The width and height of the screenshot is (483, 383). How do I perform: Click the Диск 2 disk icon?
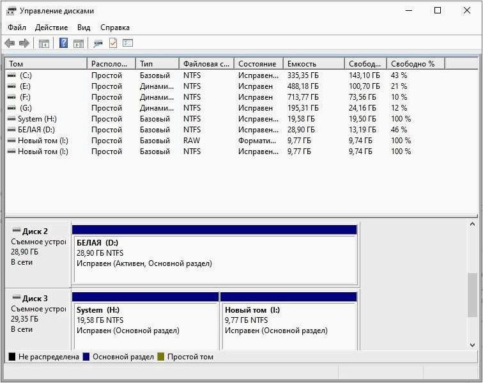(16, 230)
